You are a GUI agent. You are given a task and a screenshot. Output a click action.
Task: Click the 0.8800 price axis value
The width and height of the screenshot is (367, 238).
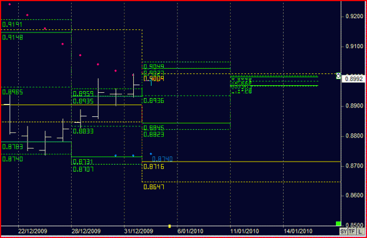pyautogui.click(x=354, y=136)
